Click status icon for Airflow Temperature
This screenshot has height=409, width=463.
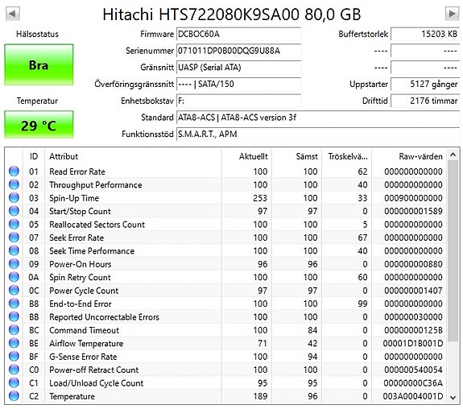(x=14, y=343)
